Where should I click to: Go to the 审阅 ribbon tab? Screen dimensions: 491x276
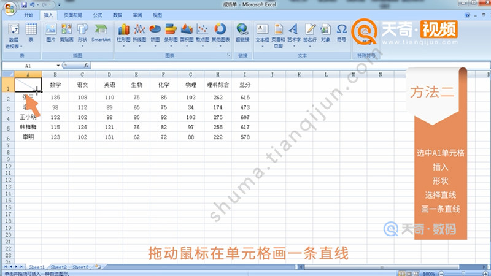[x=137, y=15]
